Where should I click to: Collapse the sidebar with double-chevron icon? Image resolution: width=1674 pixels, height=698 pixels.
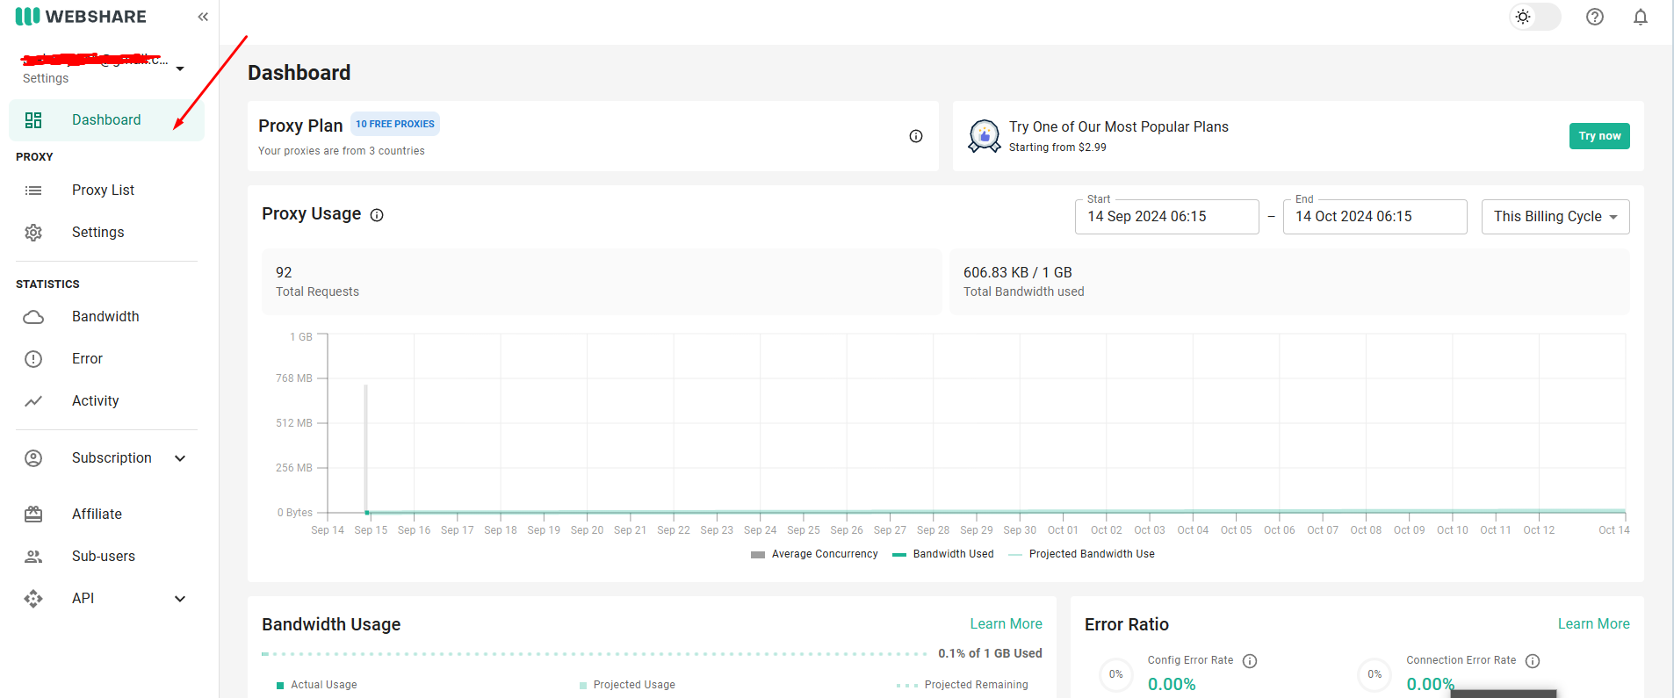(x=203, y=17)
